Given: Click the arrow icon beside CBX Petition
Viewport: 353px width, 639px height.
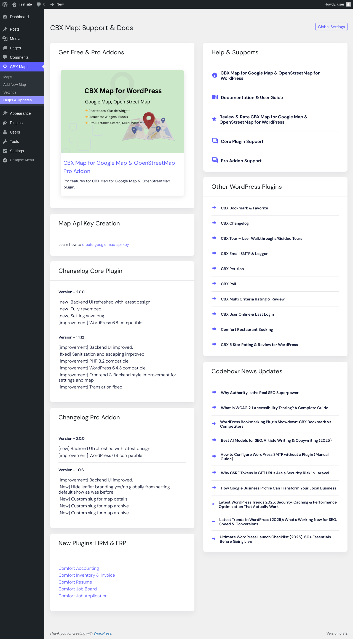Looking at the screenshot, I should pyautogui.click(x=214, y=268).
